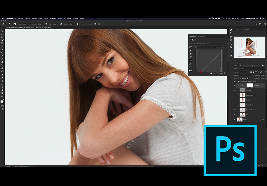Screen dimensions: 267x186
Task: Toggle visibility of the Fondo layer
Action: point(235,119)
